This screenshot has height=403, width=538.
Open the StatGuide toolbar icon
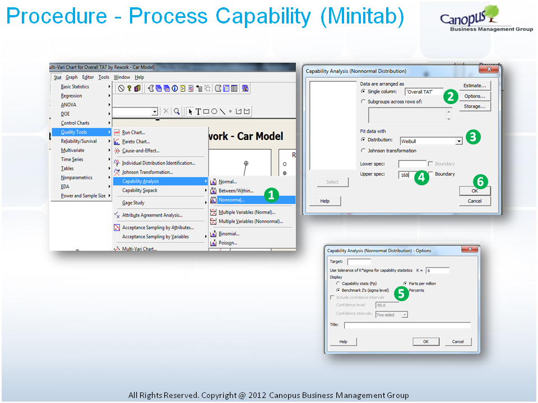[x=137, y=88]
